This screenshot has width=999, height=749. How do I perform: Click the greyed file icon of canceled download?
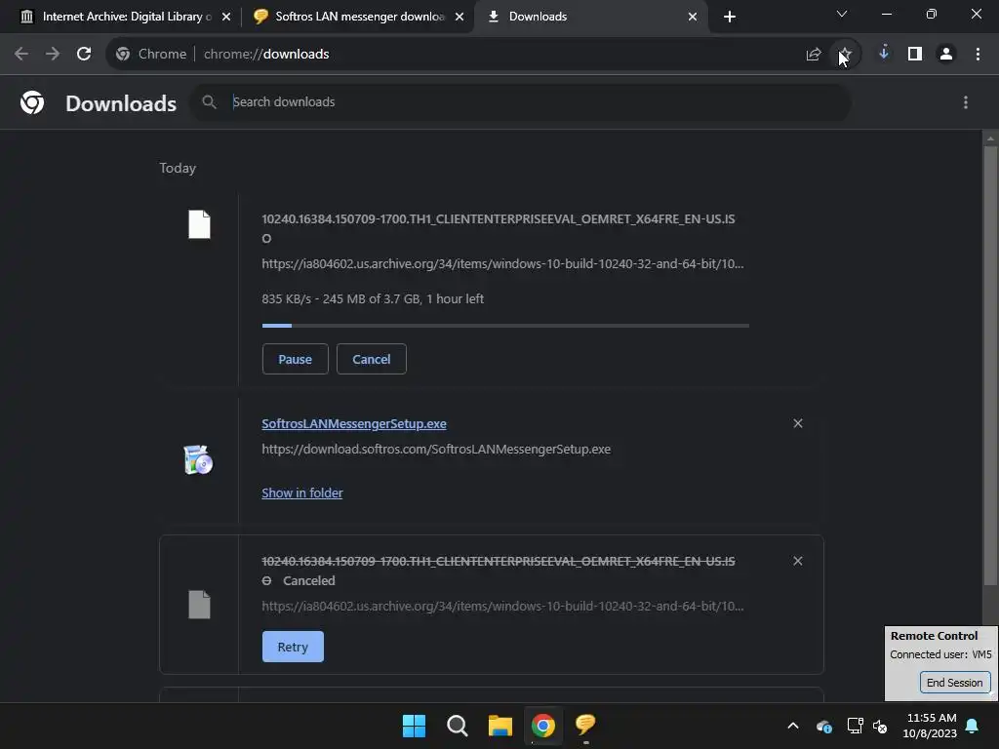click(x=199, y=605)
